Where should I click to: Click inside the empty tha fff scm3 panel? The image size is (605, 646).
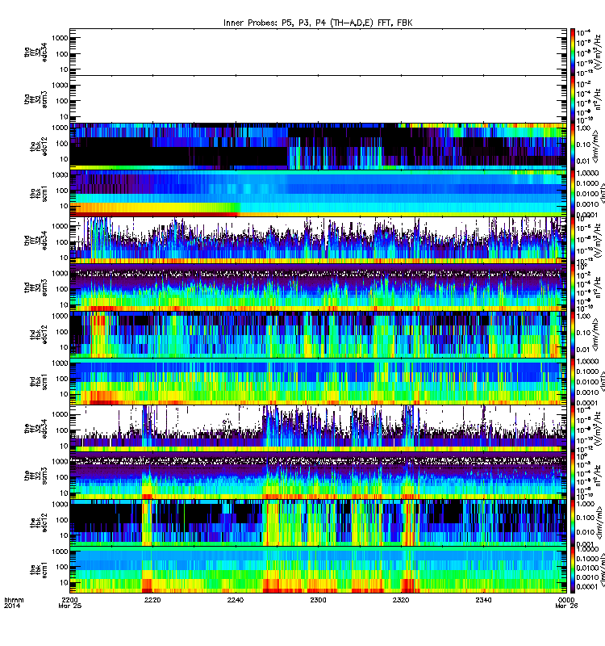coord(318,99)
